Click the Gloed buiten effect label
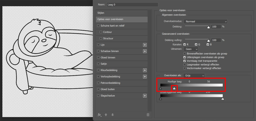Viewport: 256px width, 121px height. 107,89
